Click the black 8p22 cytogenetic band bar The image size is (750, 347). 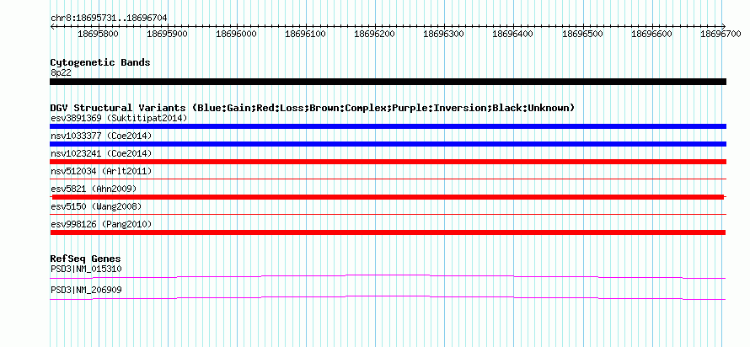[388, 82]
